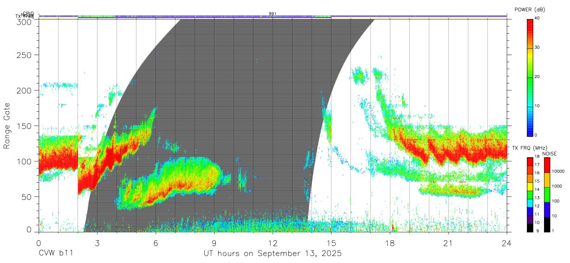570x263 pixels.
Task: Click the 40 label on power colorbar
Action: coord(537,19)
